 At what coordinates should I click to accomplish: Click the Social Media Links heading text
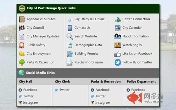click(40, 73)
